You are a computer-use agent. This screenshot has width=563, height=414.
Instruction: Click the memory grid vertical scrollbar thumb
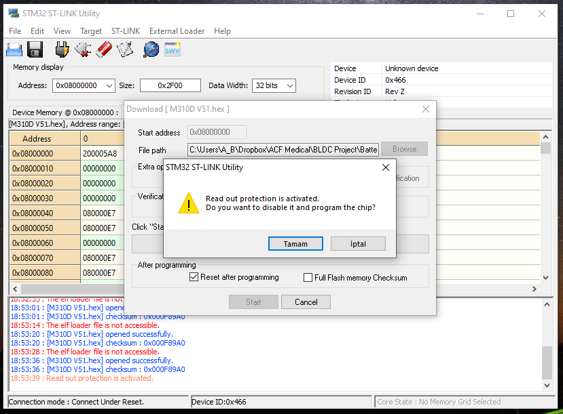tap(546, 148)
